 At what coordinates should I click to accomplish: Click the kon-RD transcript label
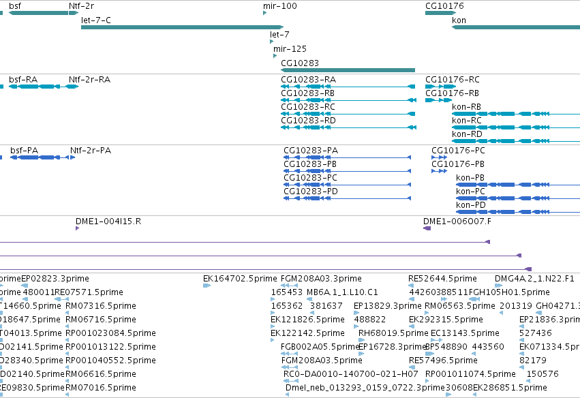[467, 134]
